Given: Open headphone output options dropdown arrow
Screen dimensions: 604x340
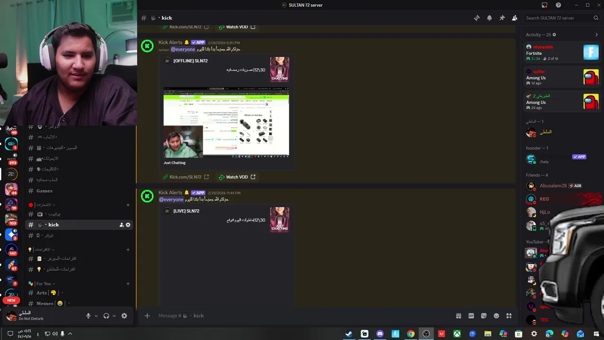Looking at the screenshot, I should point(114,316).
